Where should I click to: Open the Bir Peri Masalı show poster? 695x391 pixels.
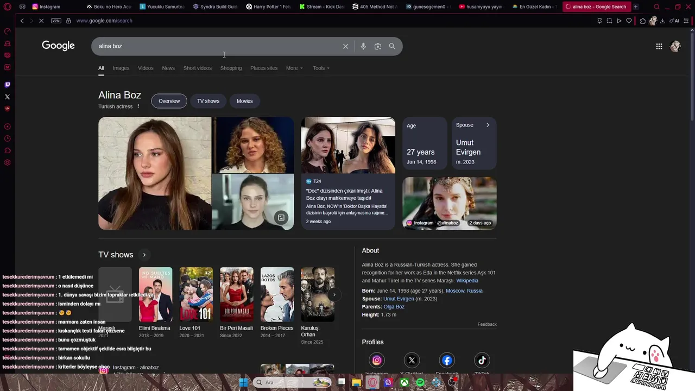[236, 294]
